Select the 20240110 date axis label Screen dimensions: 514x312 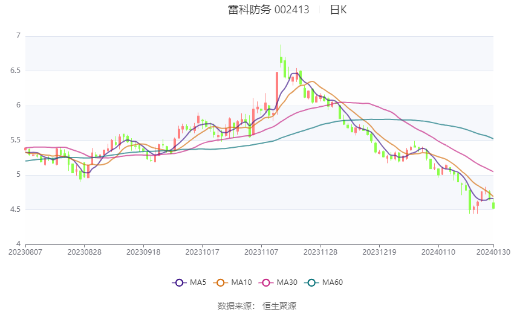[x=438, y=252]
